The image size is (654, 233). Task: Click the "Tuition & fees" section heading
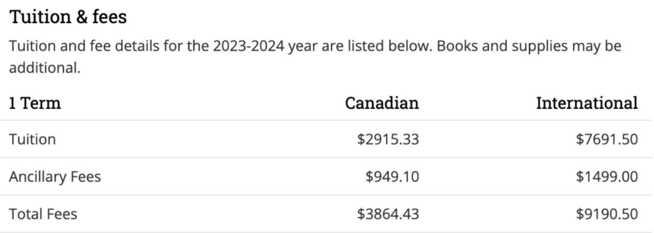coord(68,18)
